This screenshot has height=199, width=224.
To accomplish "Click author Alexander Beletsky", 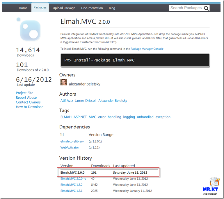I will pos(113,101).
